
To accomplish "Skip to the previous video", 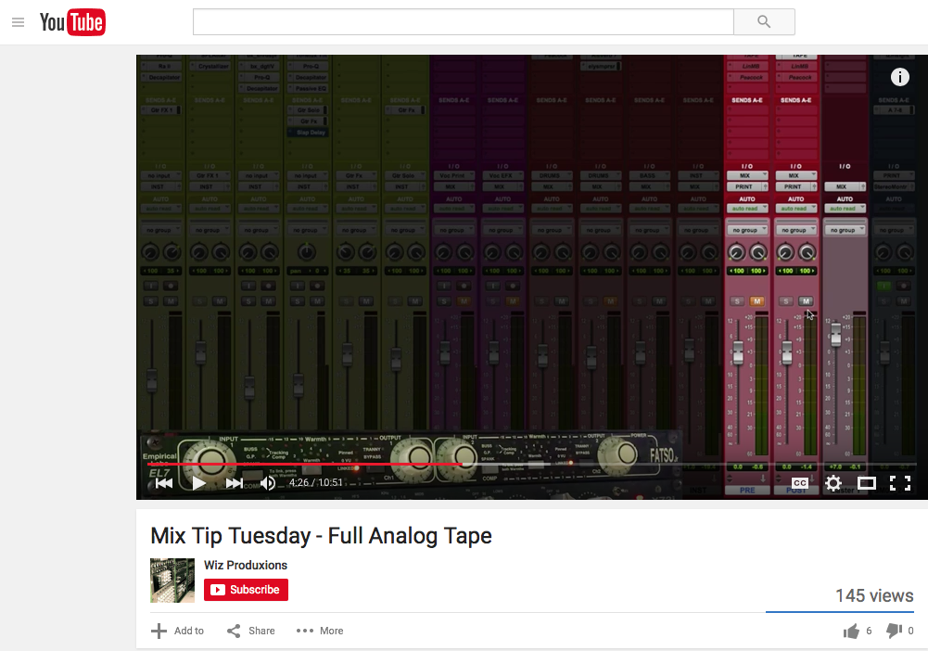I will pyautogui.click(x=164, y=483).
